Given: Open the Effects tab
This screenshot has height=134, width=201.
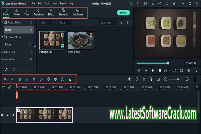Looking at the screenshot, I should point(51,12).
